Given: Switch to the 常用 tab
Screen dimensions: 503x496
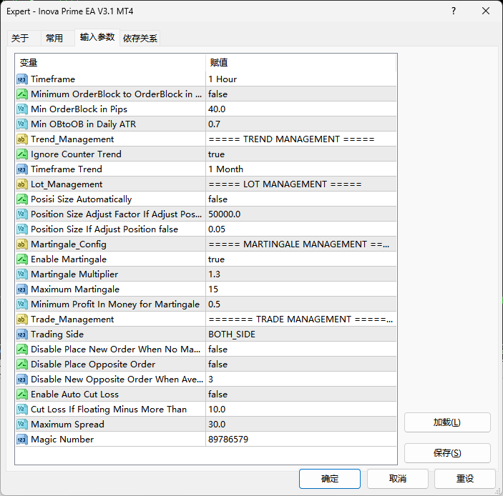Looking at the screenshot, I should [54, 39].
